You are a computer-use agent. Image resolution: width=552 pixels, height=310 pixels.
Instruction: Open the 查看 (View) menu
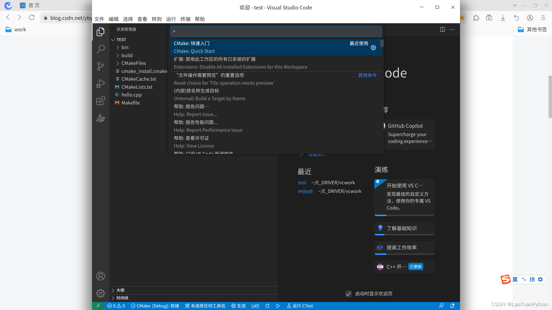click(142, 19)
